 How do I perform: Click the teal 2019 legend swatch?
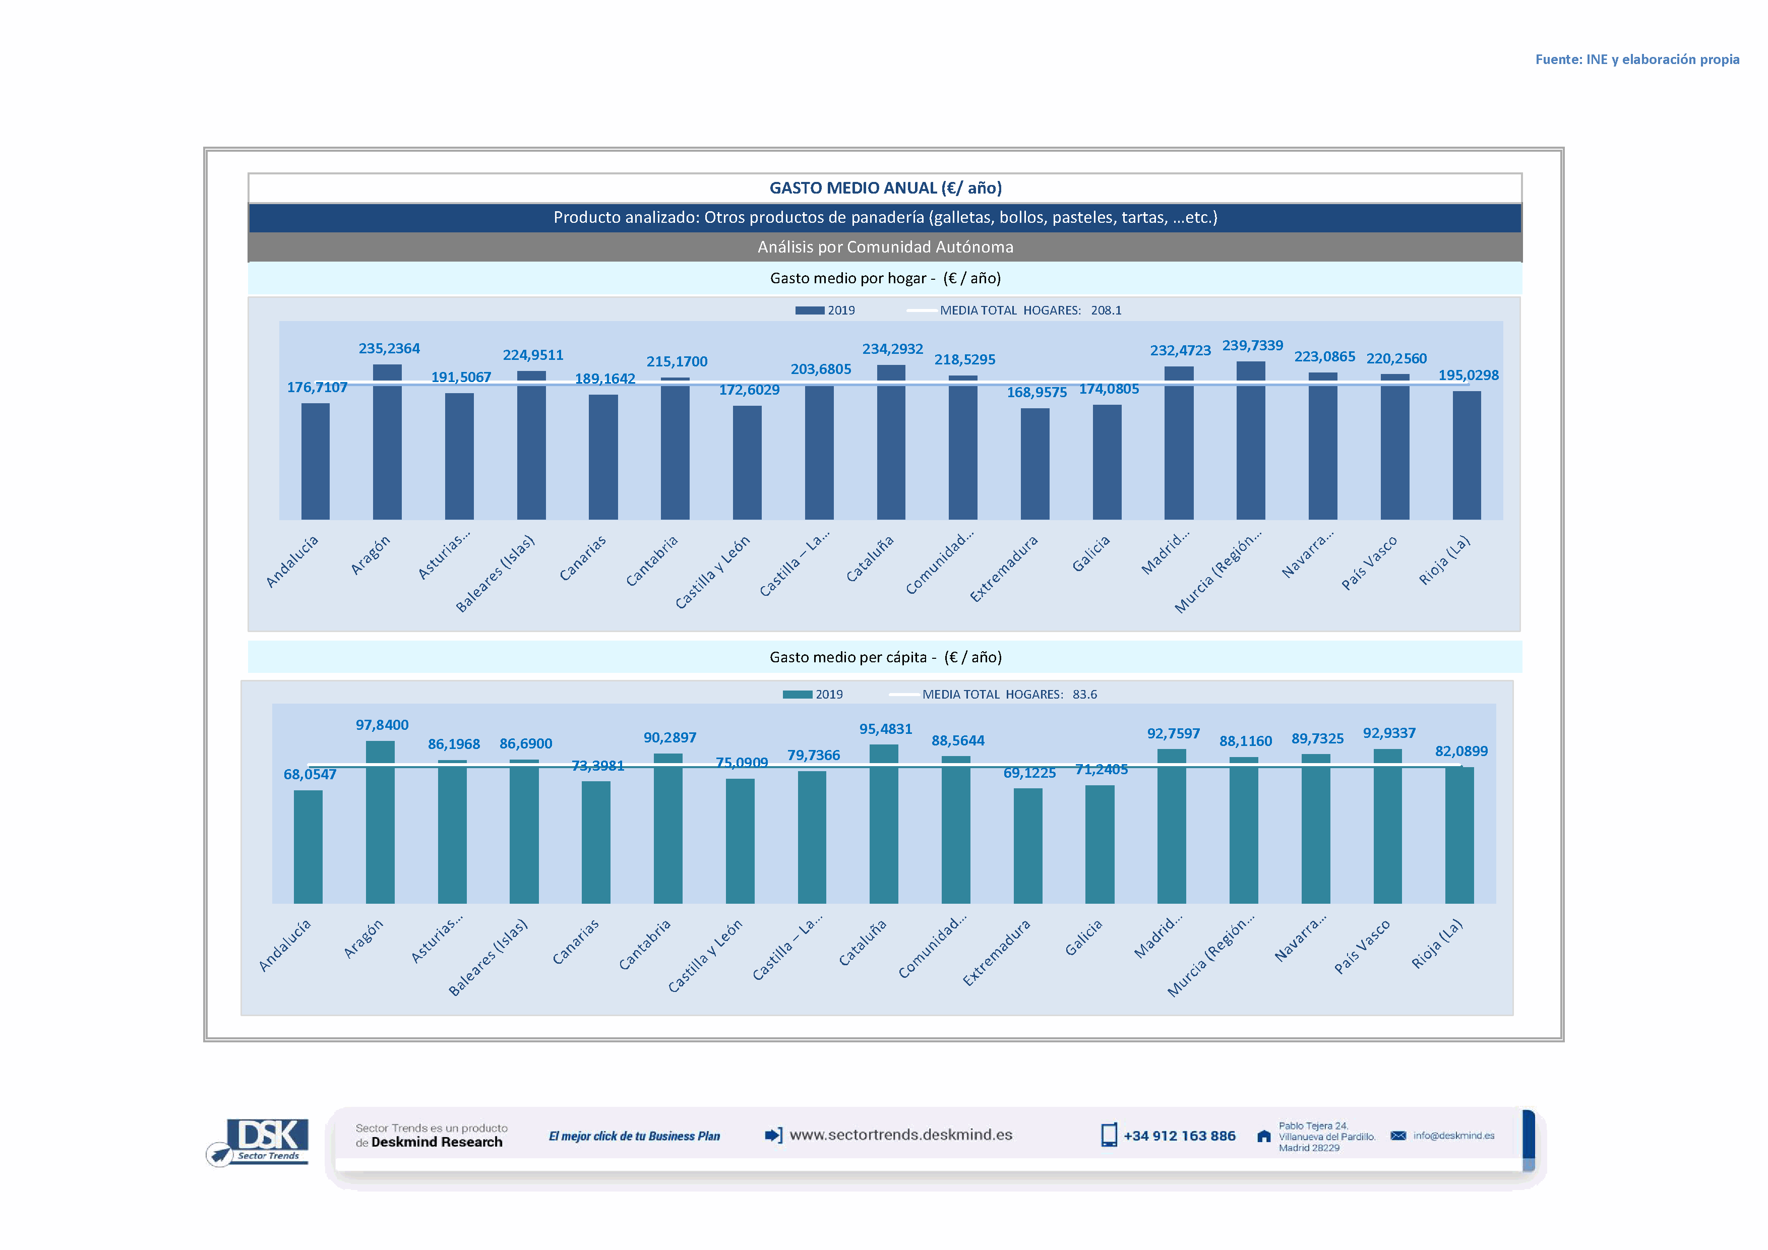click(797, 694)
